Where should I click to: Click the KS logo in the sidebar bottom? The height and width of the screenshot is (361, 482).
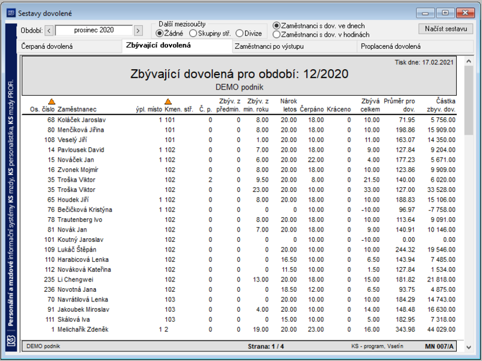tap(11, 341)
